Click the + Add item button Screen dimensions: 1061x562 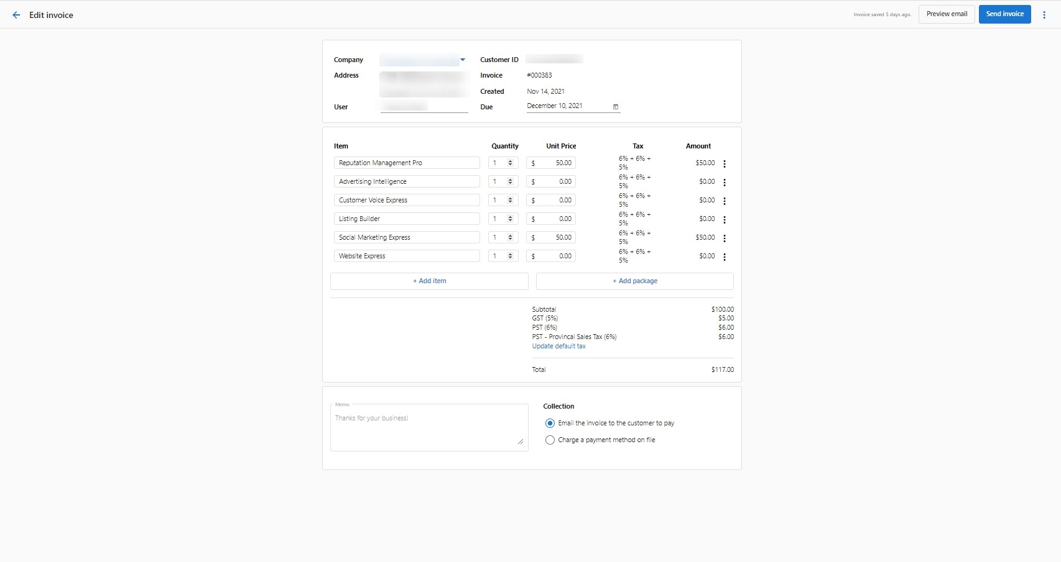(429, 281)
